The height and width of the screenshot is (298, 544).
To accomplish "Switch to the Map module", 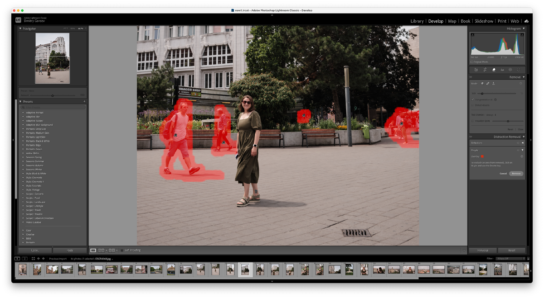I will [452, 21].
